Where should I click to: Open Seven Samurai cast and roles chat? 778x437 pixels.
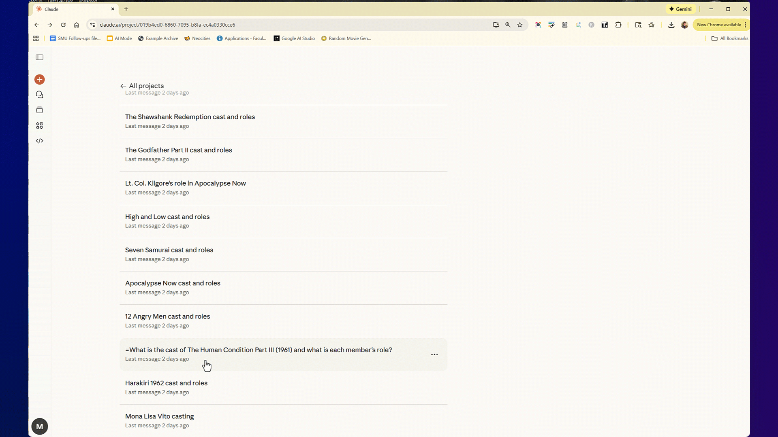169,250
